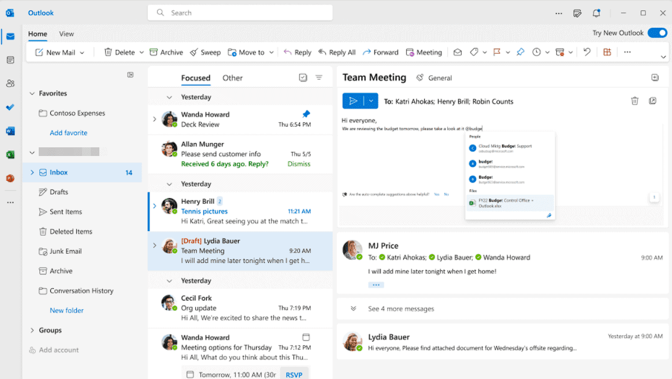Screen dimensions: 672x379
Task: Open more toolbar options ellipsis
Action: tap(628, 53)
